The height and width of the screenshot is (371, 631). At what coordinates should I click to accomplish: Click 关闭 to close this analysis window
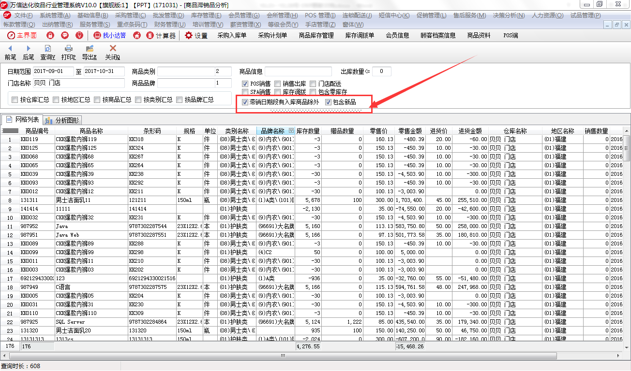pyautogui.click(x=113, y=52)
